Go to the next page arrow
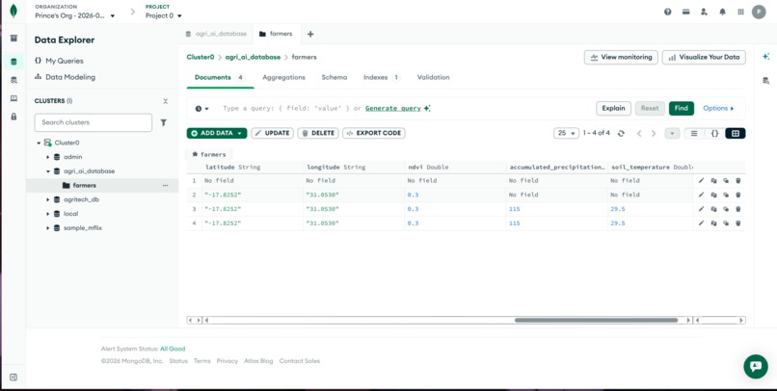The height and width of the screenshot is (391, 777). [x=654, y=133]
